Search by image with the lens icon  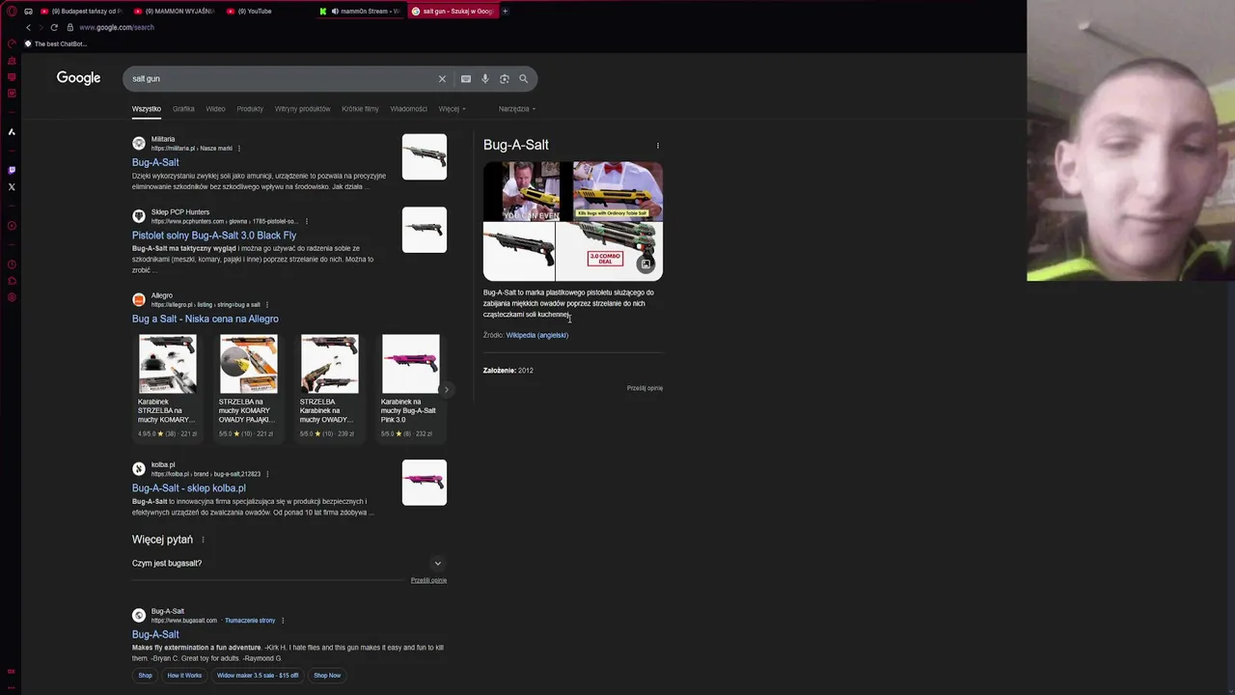coord(505,79)
